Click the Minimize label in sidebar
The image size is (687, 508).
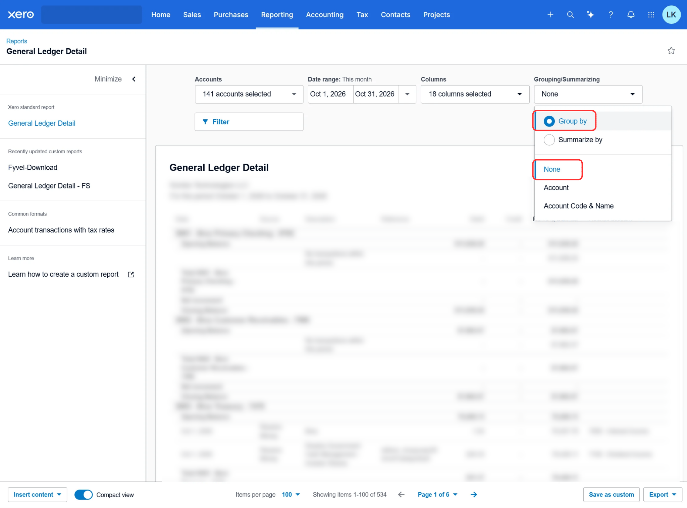108,79
